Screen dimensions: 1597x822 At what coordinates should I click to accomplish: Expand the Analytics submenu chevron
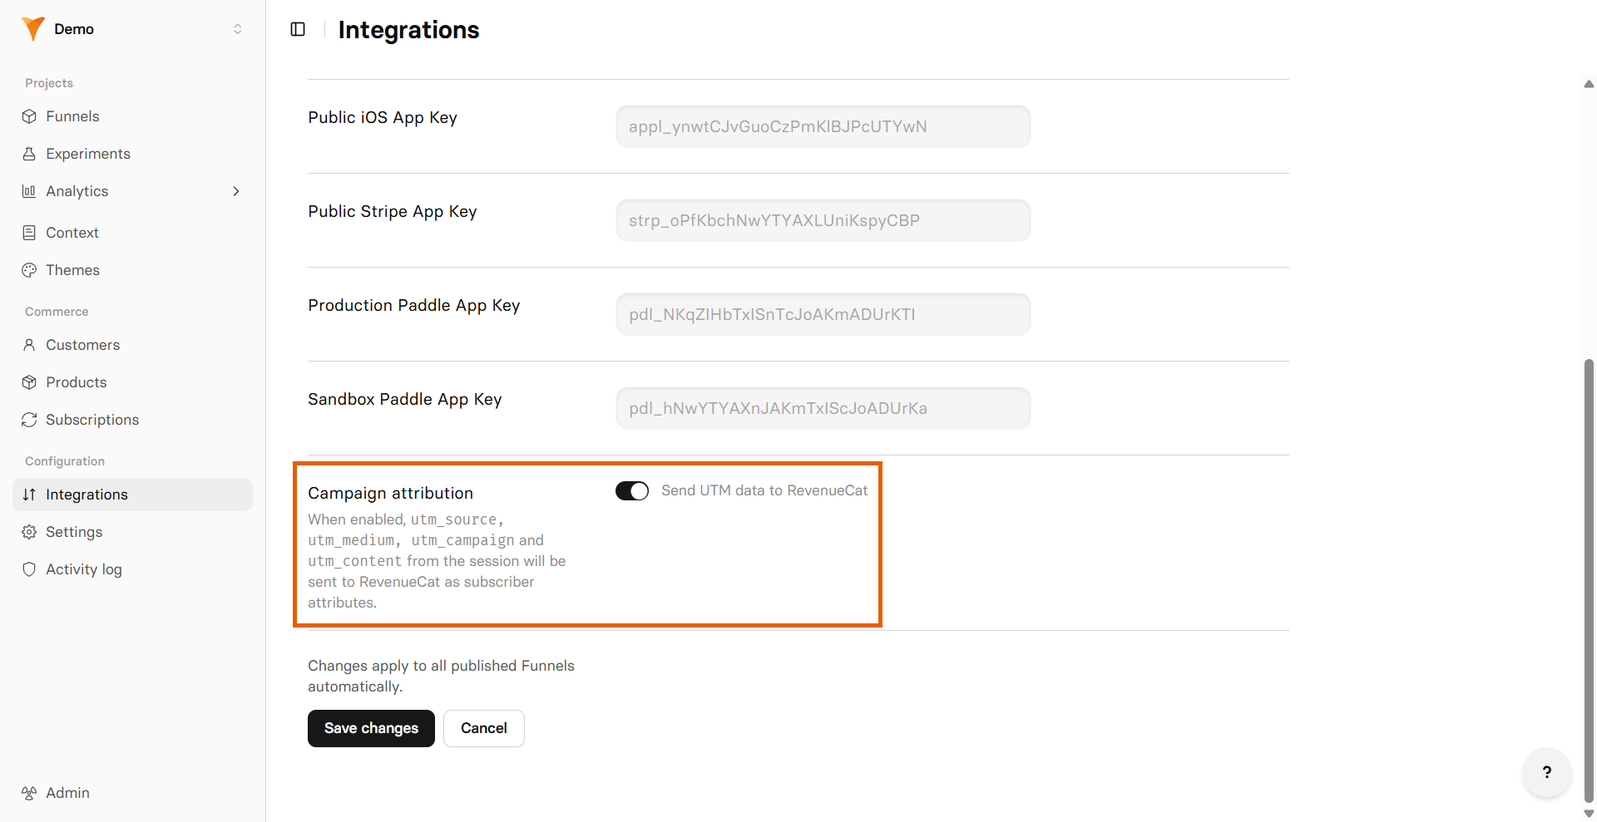tap(236, 191)
